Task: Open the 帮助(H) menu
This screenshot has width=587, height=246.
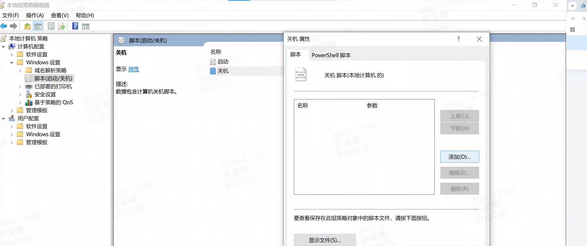Action: click(x=85, y=15)
